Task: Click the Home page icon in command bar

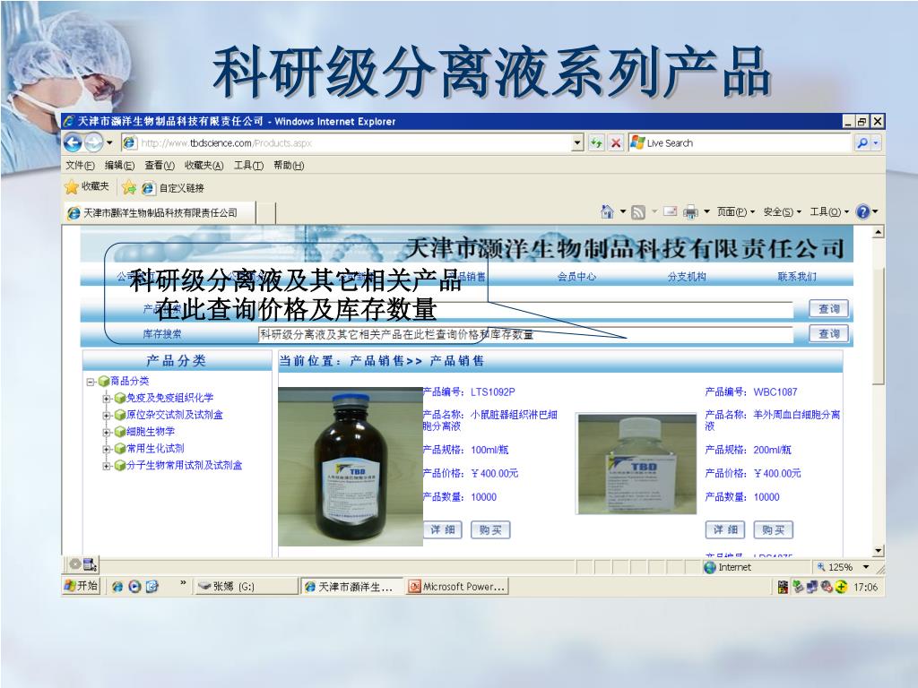Action: pos(607,211)
